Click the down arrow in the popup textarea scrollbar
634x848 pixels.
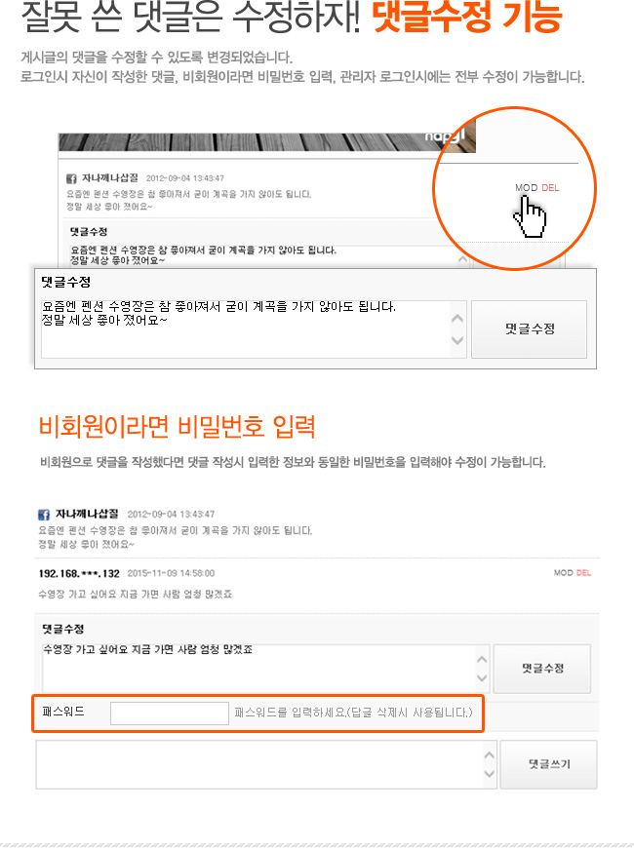pyautogui.click(x=457, y=340)
